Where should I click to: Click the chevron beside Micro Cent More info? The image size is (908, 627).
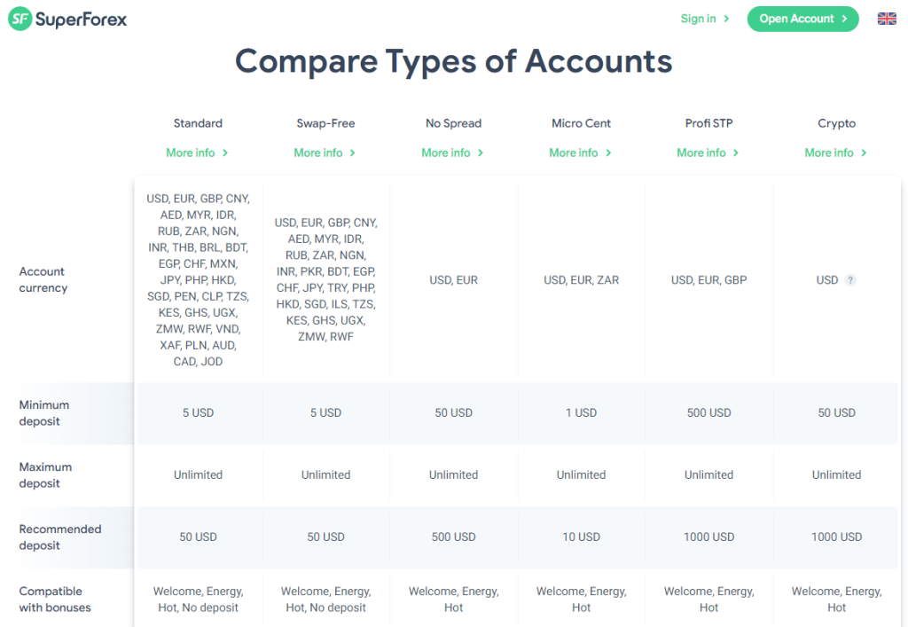click(x=608, y=153)
